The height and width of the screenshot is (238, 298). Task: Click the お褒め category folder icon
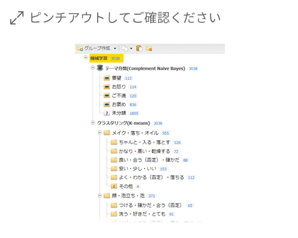(x=107, y=104)
